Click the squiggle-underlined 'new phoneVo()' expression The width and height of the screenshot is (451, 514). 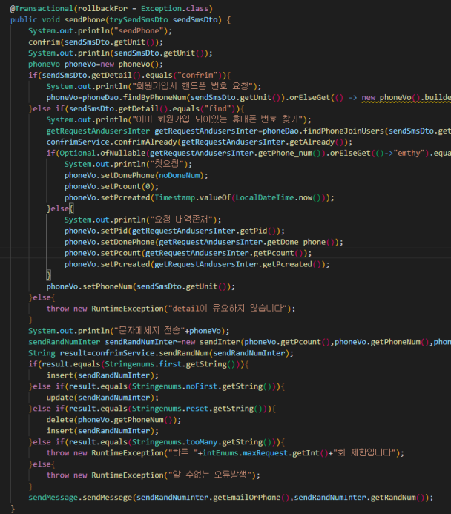coord(391,98)
